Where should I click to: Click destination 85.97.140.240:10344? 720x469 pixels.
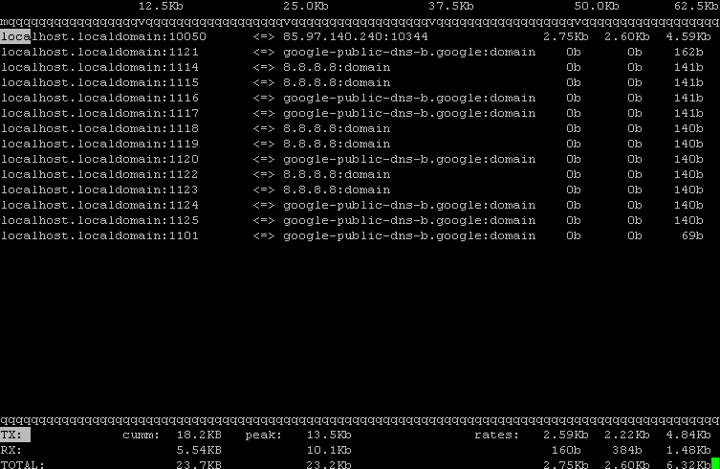tap(356, 36)
